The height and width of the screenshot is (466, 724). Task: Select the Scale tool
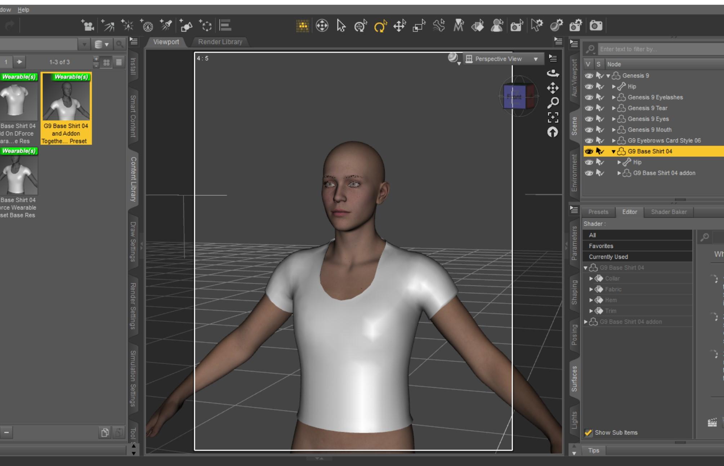419,26
